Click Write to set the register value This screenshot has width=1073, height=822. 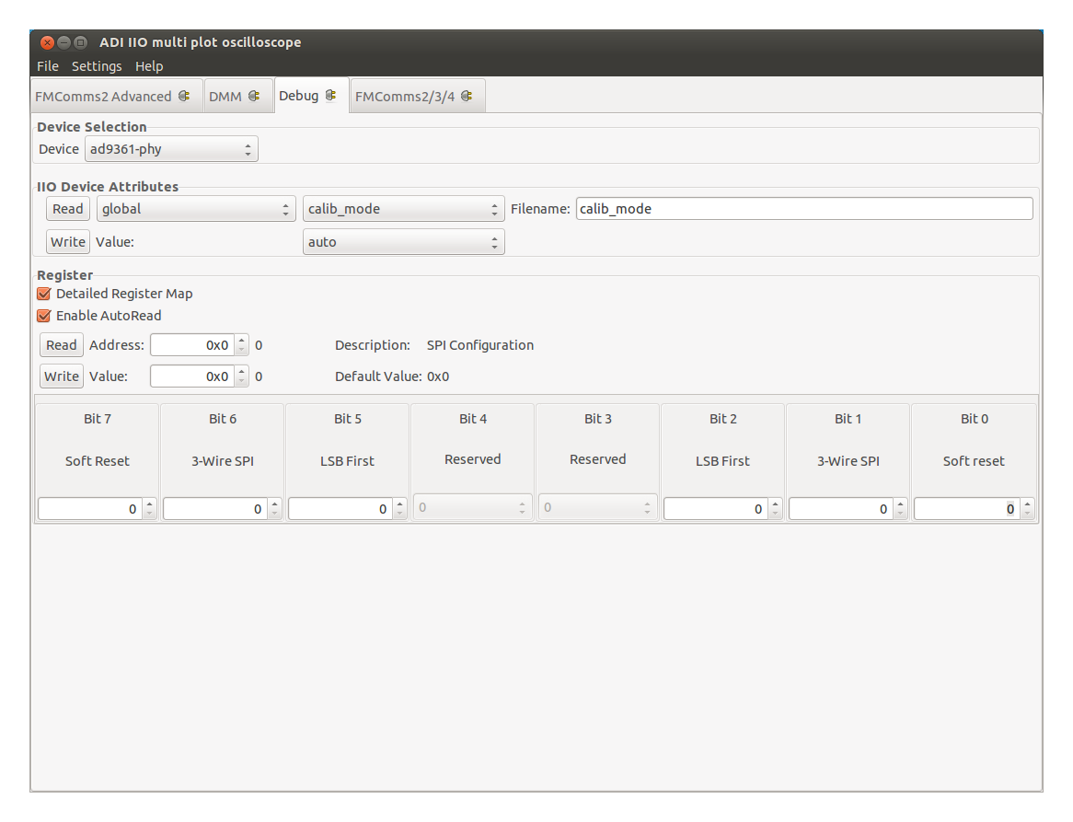61,376
